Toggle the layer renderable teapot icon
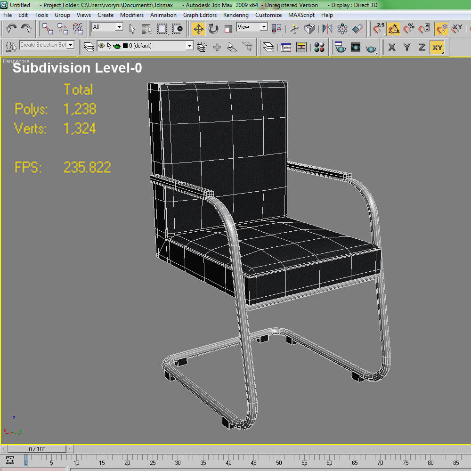Screen dimensions: 471x471 (x=117, y=46)
